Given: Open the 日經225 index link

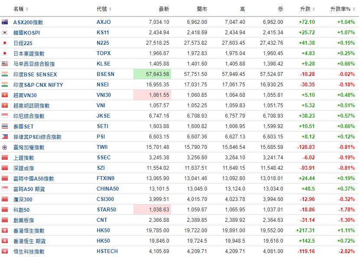Looking at the screenshot, I should point(23,43).
